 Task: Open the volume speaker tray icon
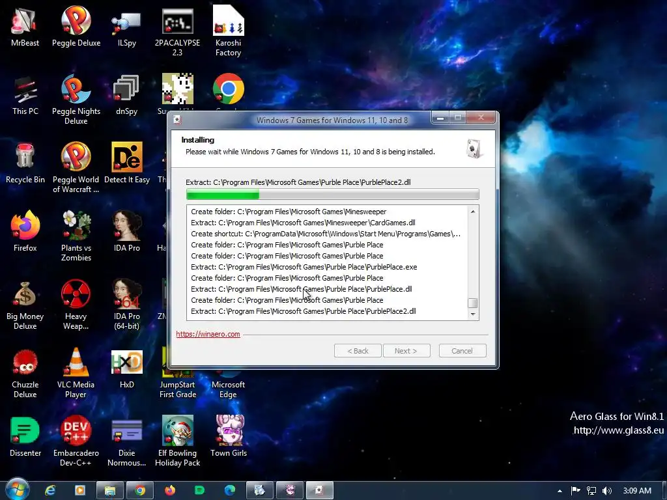tap(607, 490)
